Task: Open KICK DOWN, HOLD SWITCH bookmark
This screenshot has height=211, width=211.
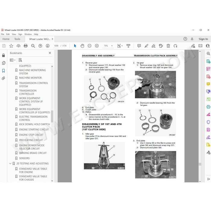Action: coord(34,124)
